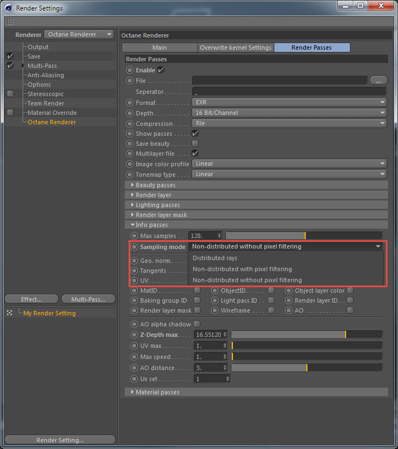Click animation circle next to Sampling mode
Image resolution: width=398 pixels, height=449 pixels.
[134, 247]
